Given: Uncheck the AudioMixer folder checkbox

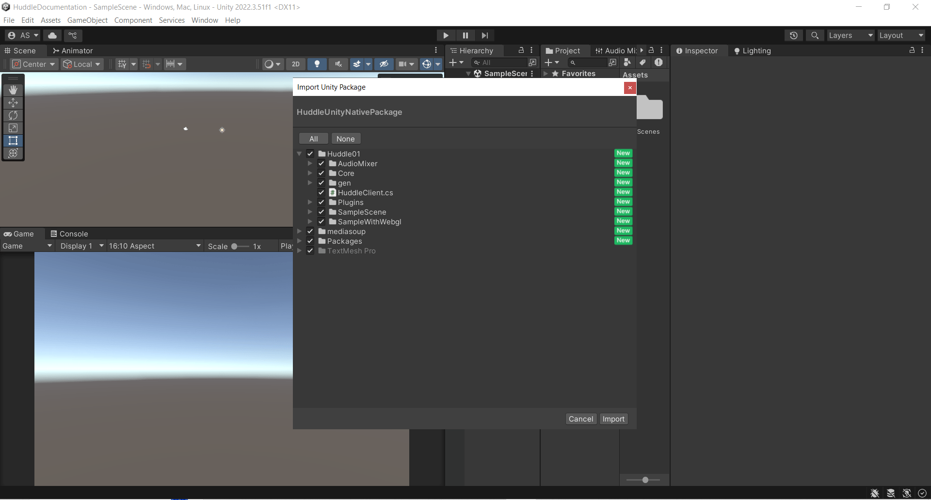Looking at the screenshot, I should tap(321, 164).
